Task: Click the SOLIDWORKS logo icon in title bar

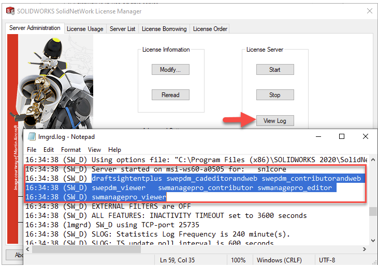Action: (x=9, y=11)
